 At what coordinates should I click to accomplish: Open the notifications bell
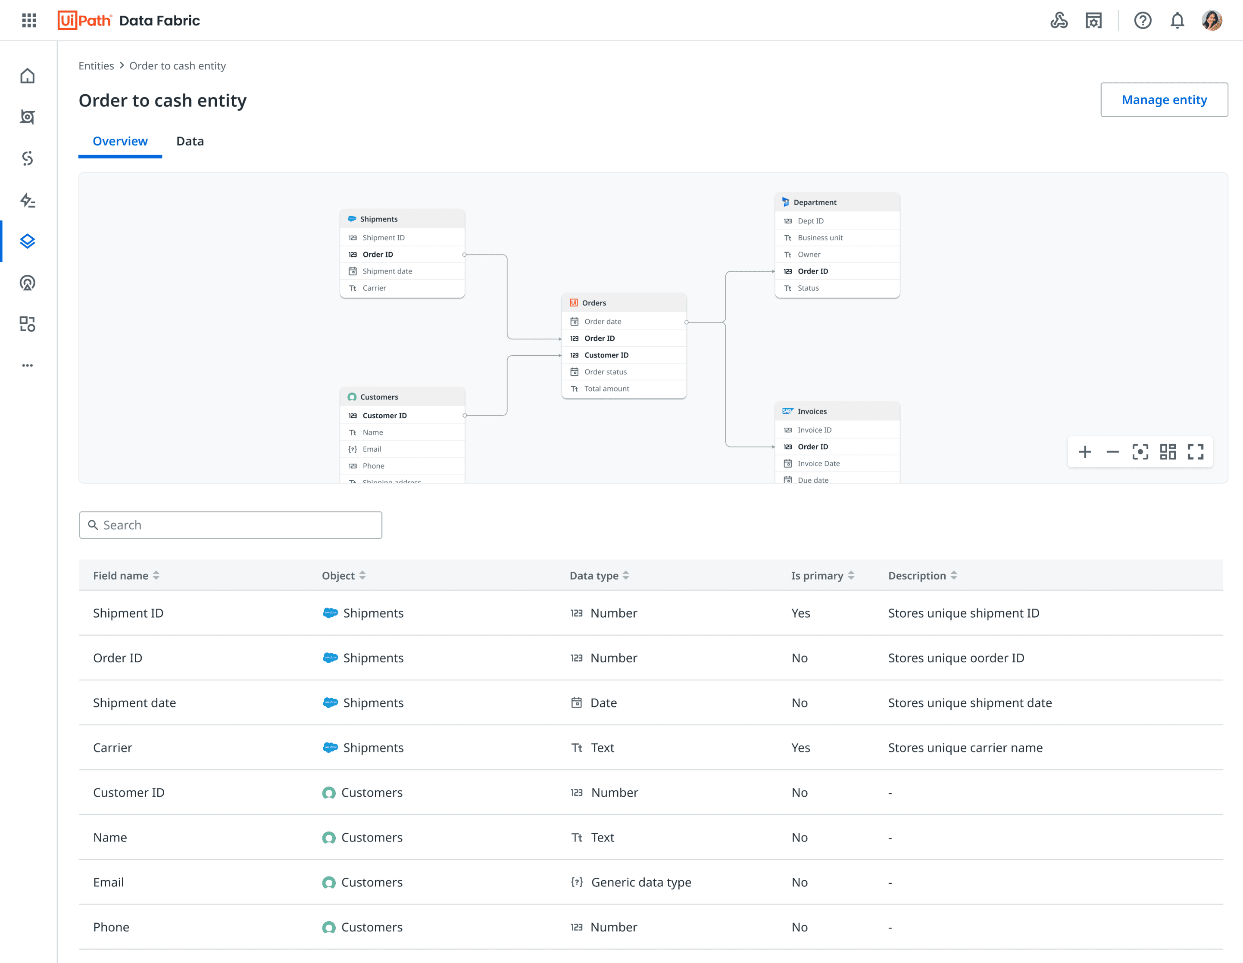coord(1177,21)
